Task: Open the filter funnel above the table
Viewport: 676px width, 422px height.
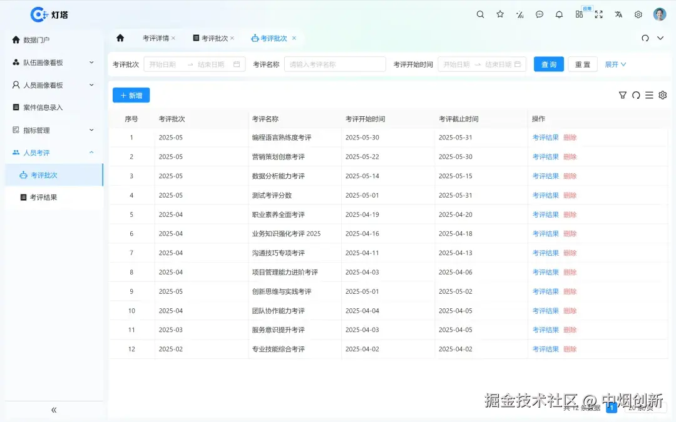Action: [x=623, y=95]
